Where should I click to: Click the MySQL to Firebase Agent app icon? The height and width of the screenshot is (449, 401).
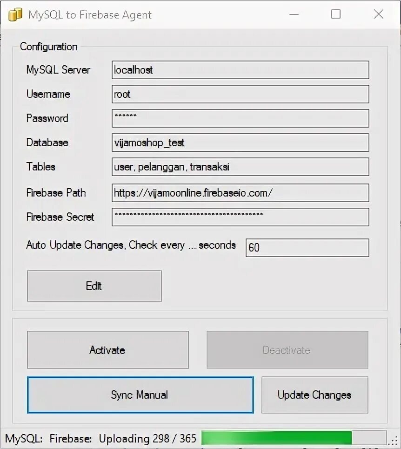pos(15,14)
